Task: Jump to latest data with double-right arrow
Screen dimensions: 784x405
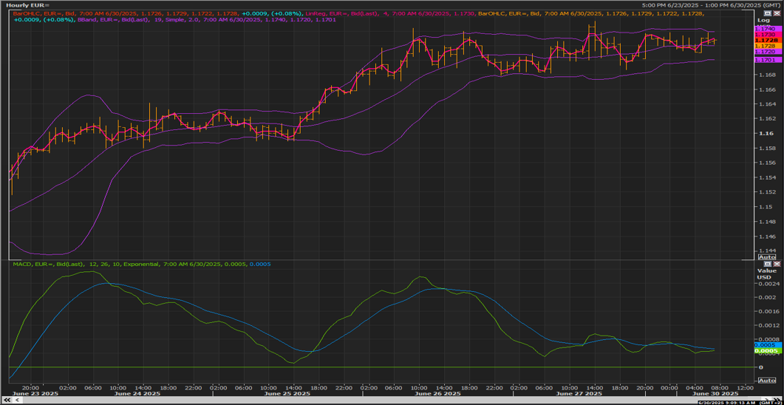Action: [x=779, y=401]
